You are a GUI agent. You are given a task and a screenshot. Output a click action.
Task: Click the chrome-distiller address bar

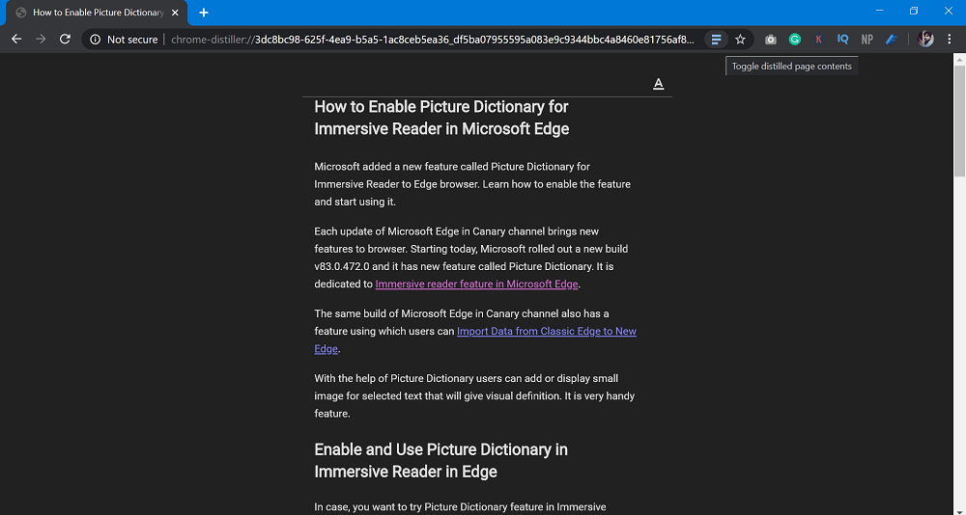[431, 40]
